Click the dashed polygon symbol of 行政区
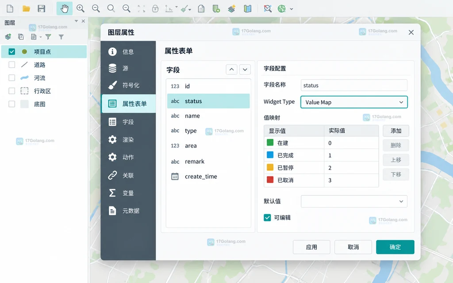 point(24,91)
